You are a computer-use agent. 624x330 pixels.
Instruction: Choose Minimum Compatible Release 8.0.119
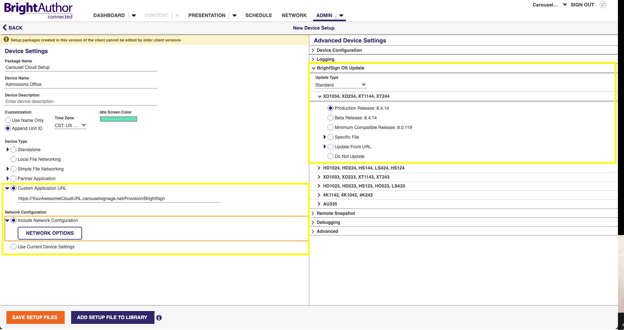click(331, 127)
